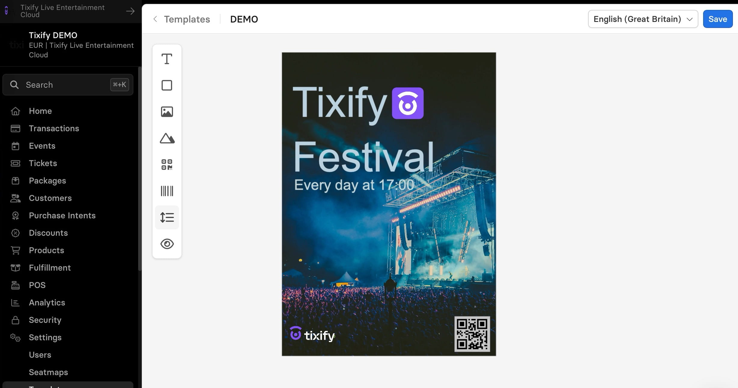Screen dimensions: 738x388
Task: Insert a barcode element from toolbar
Action: [167, 191]
